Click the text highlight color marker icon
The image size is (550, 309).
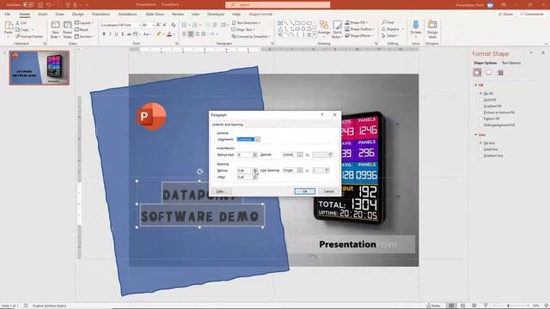[x=158, y=34]
